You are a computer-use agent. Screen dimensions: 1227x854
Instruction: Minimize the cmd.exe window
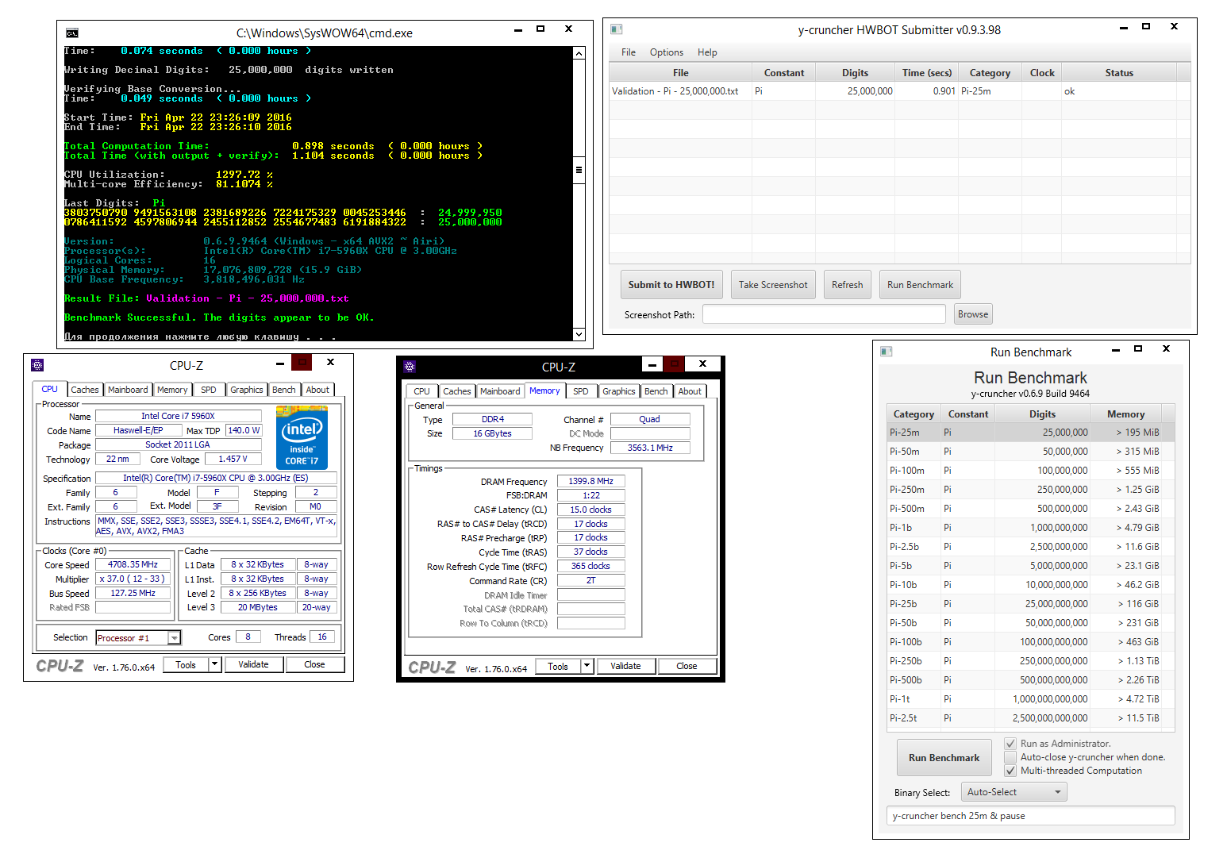click(x=518, y=29)
